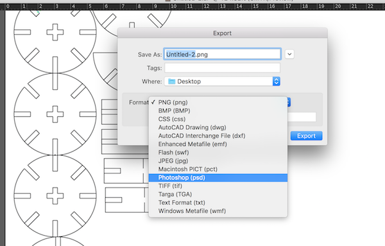
Task: Click the Save As filename field
Action: coord(222,54)
